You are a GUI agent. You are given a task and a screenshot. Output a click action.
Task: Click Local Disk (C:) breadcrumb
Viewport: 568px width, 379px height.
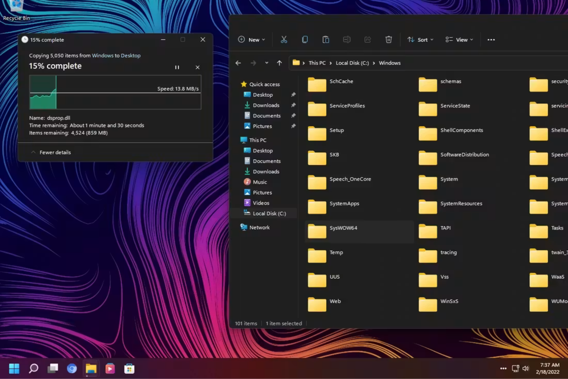[x=352, y=63]
